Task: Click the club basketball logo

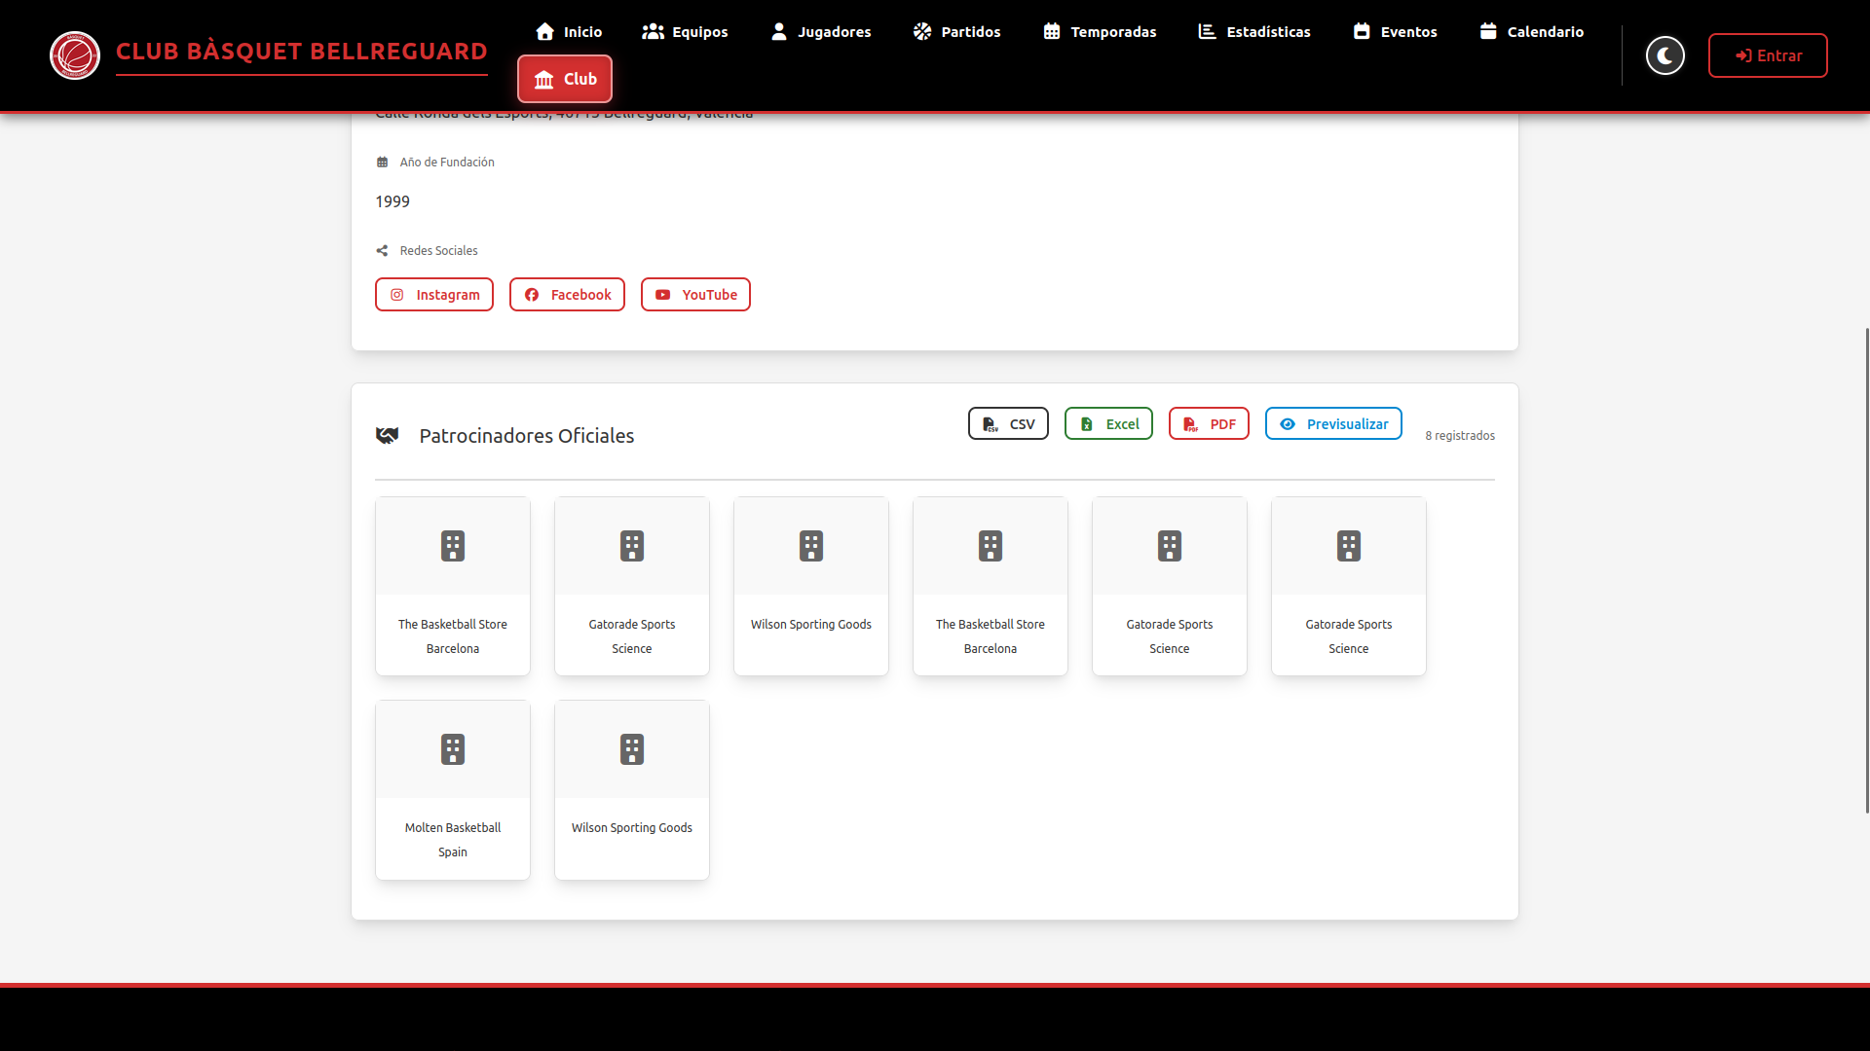Action: point(75,55)
